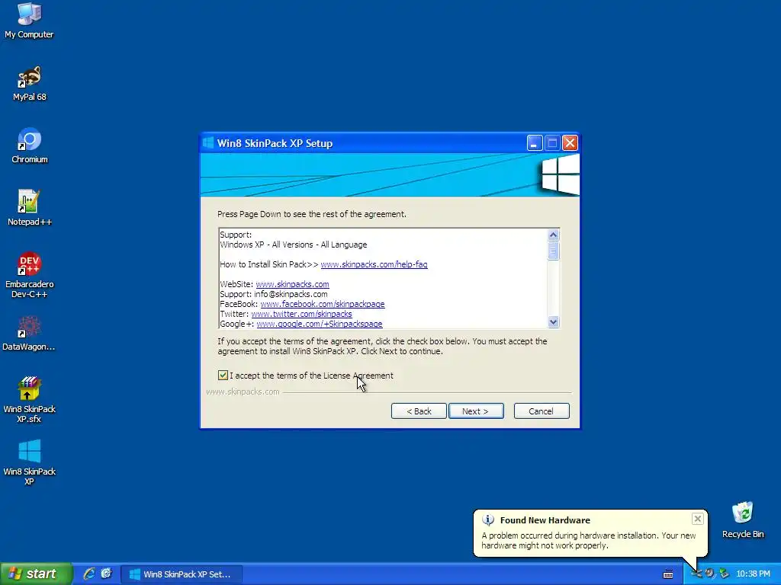Open the Recycle Bin
The width and height of the screenshot is (781, 585).
point(743,519)
